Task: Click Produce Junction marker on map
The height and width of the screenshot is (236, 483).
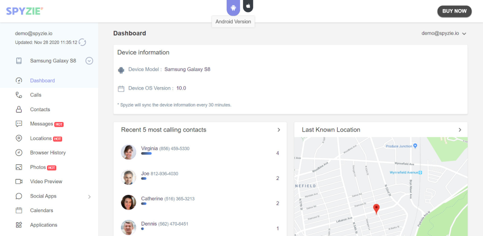Action: click(x=415, y=146)
